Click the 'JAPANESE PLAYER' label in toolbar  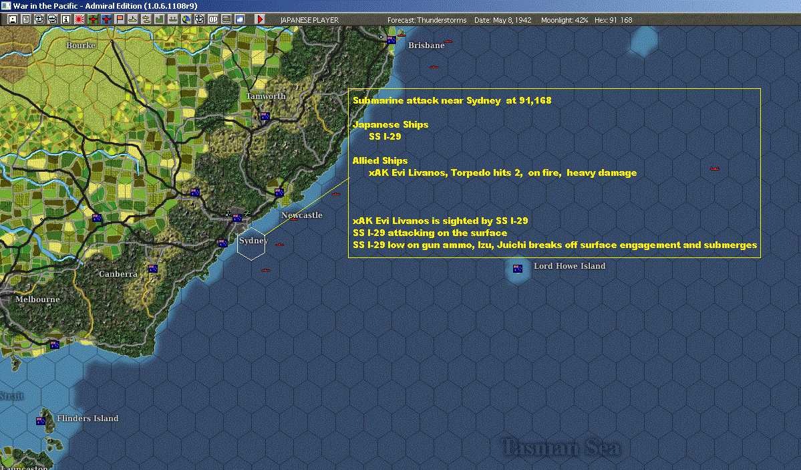(309, 20)
